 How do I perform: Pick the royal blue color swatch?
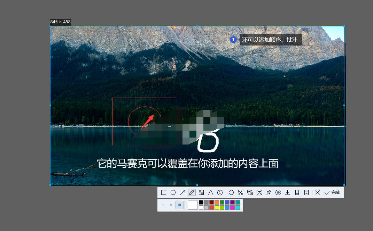coord(227,202)
